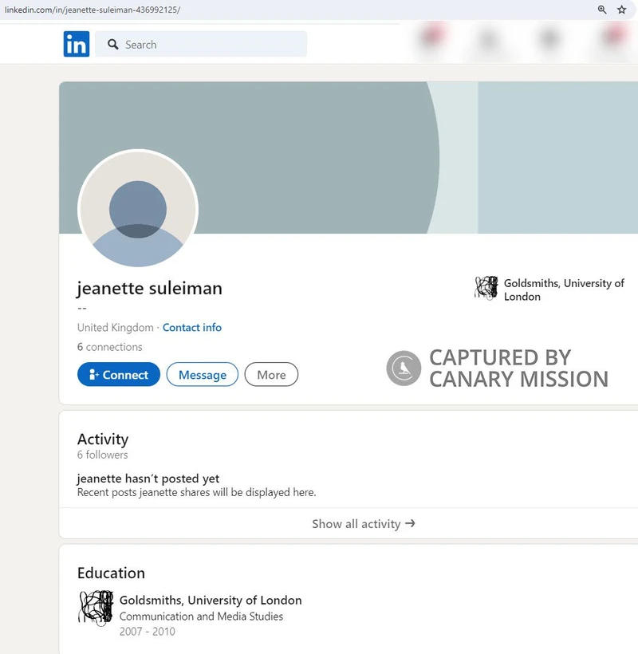Screen dimensions: 638x654
Task: Send a Message to jeanette
Action: tap(203, 375)
